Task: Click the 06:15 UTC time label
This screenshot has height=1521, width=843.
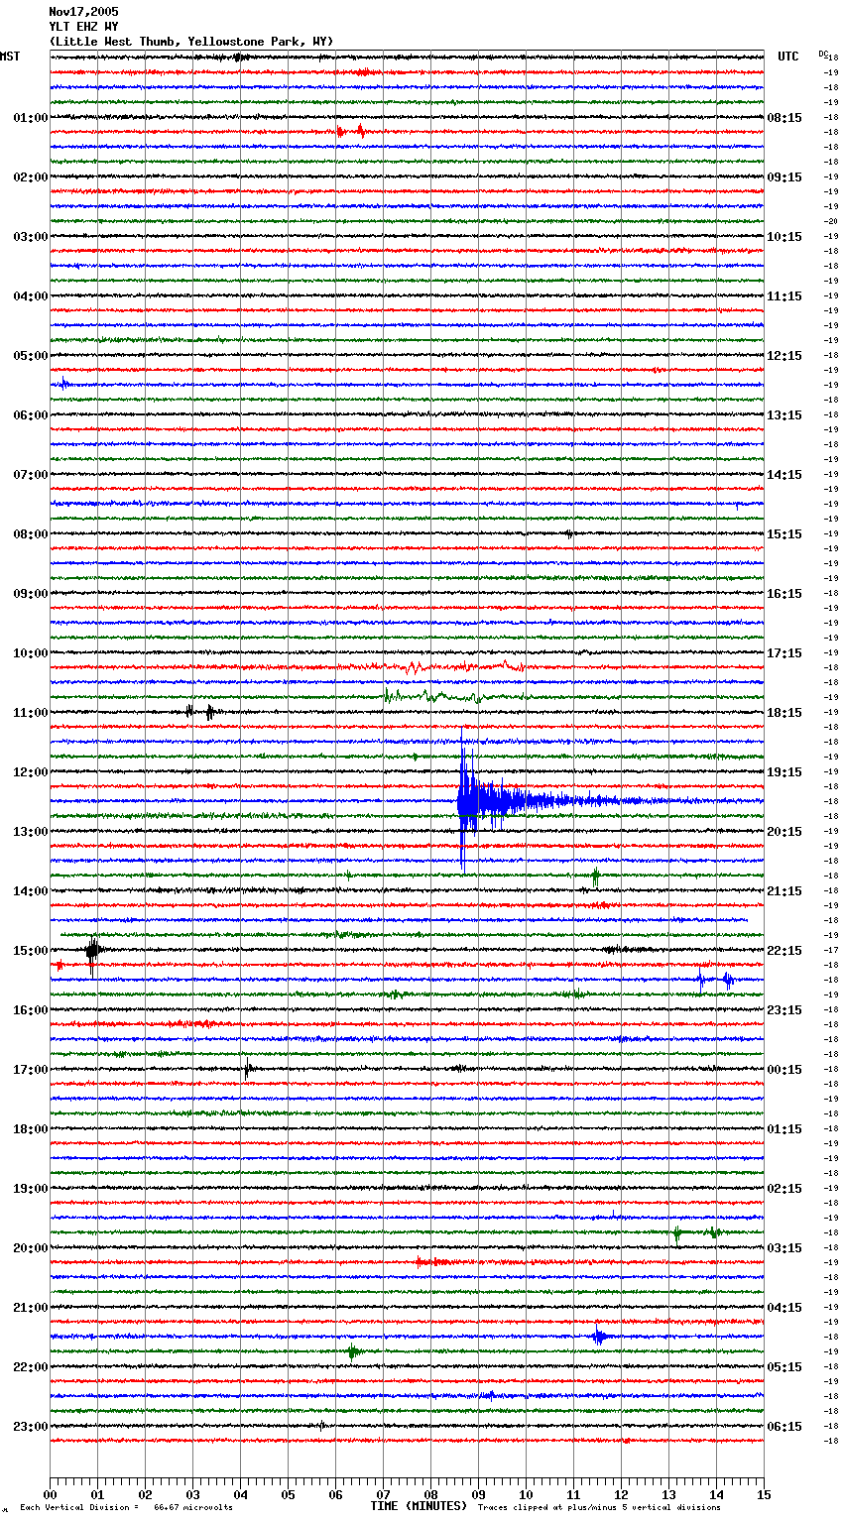Action: point(784,1427)
